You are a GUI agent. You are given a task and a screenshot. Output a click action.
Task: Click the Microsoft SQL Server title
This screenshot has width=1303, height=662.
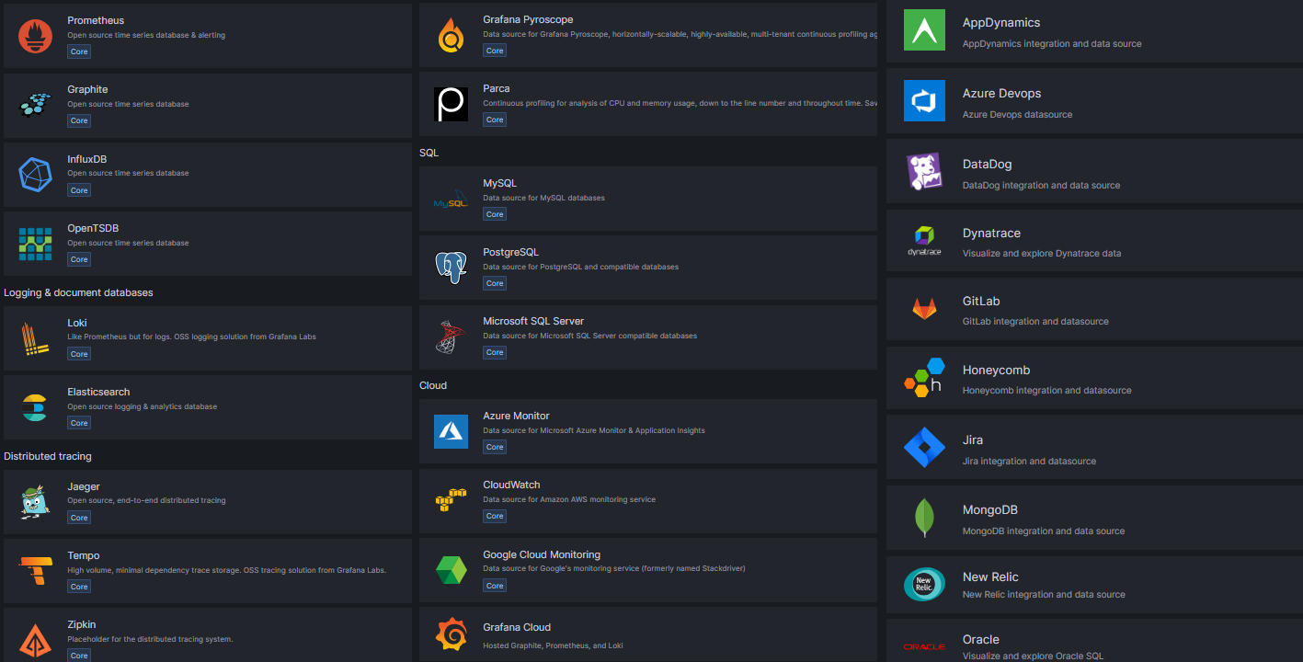(x=533, y=321)
